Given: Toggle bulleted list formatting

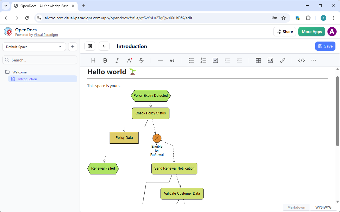Looking at the screenshot, I should [x=191, y=60].
